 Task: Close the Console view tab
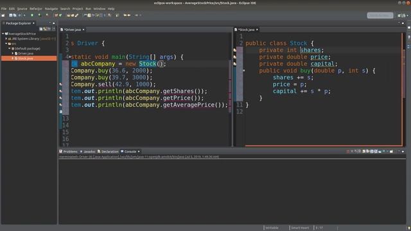pos(139,151)
